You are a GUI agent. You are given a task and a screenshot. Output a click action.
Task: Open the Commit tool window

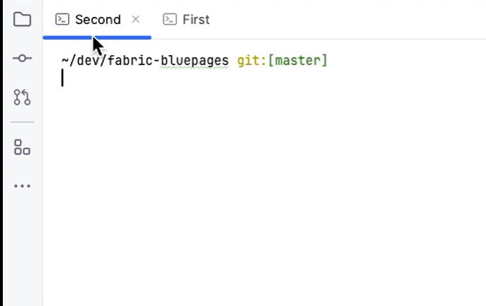click(22, 58)
